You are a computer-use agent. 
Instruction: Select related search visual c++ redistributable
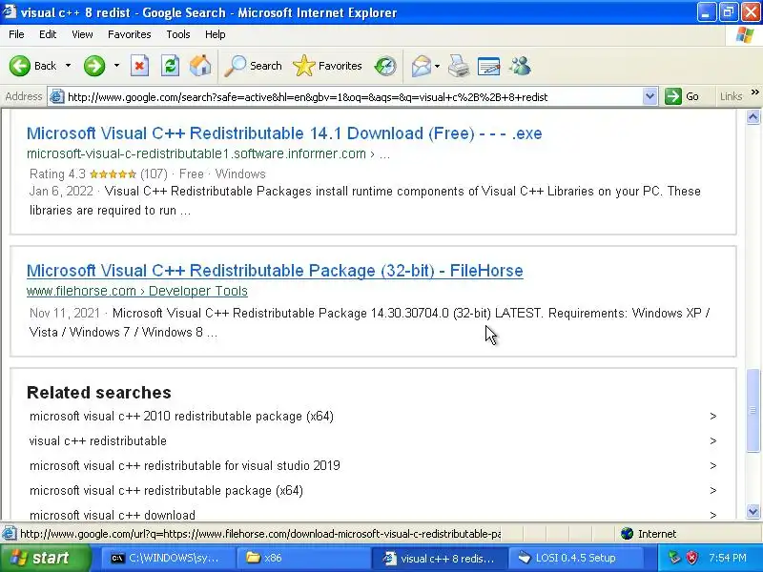98,441
